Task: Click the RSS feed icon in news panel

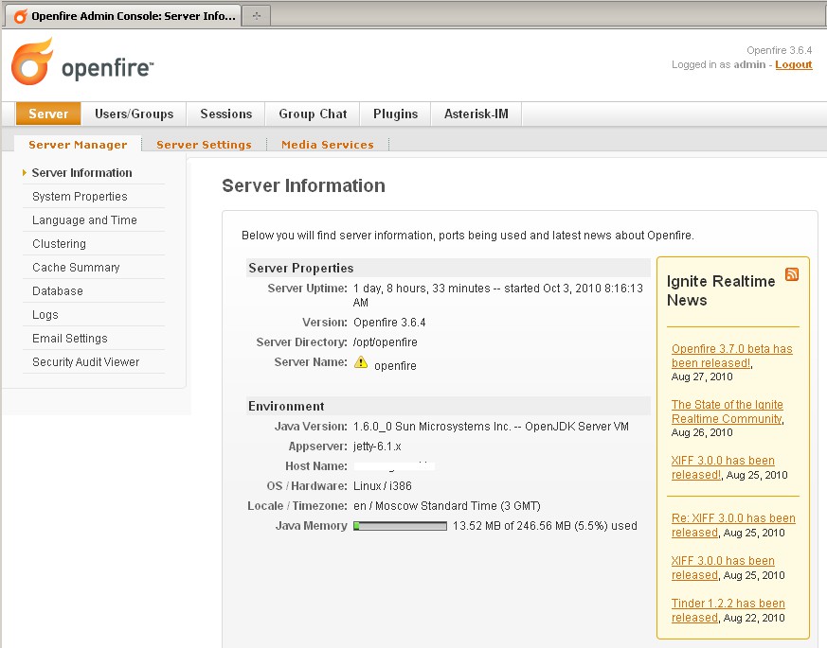Action: click(x=792, y=274)
